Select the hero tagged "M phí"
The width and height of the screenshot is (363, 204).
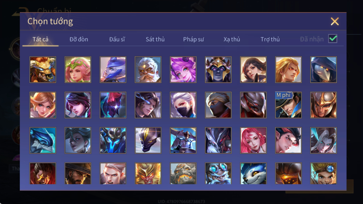coord(288,105)
